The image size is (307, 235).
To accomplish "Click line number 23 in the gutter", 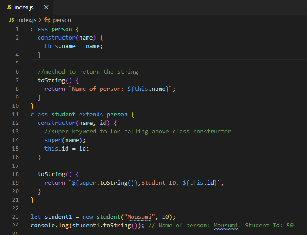I will [x=15, y=217].
